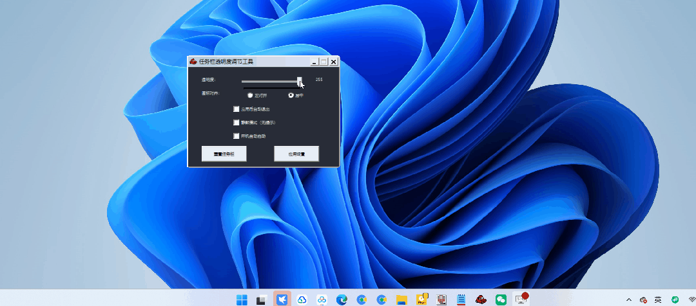696x306 pixels.
Task: Open the monitor app with red badge
Action: point(521,298)
